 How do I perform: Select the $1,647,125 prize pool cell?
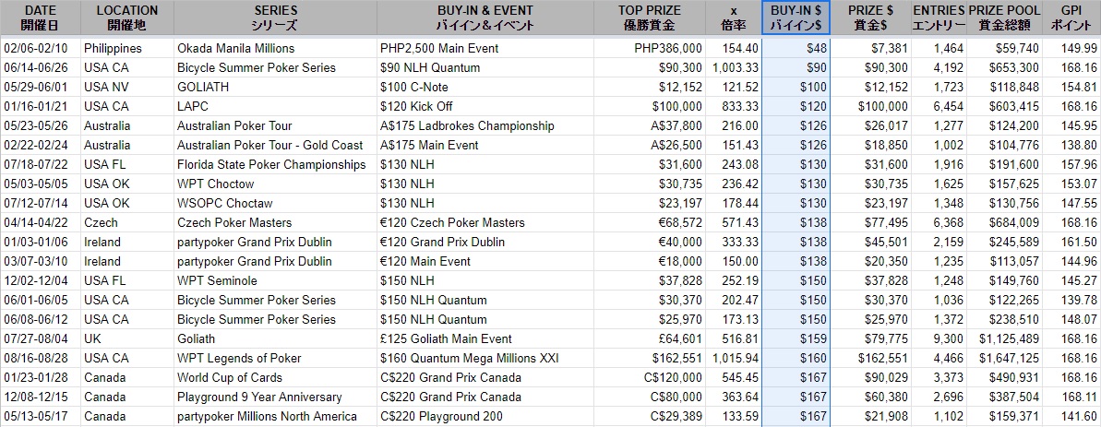[x=1005, y=358]
